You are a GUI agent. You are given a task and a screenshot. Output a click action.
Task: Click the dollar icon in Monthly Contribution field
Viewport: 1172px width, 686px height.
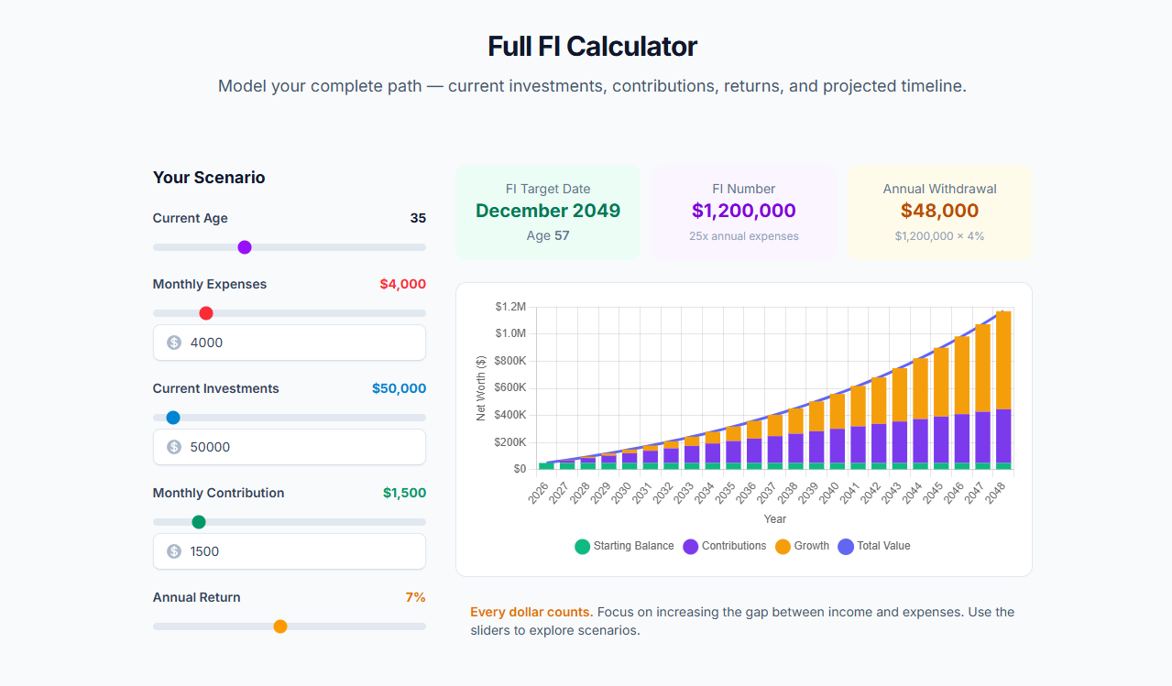pyautogui.click(x=174, y=551)
